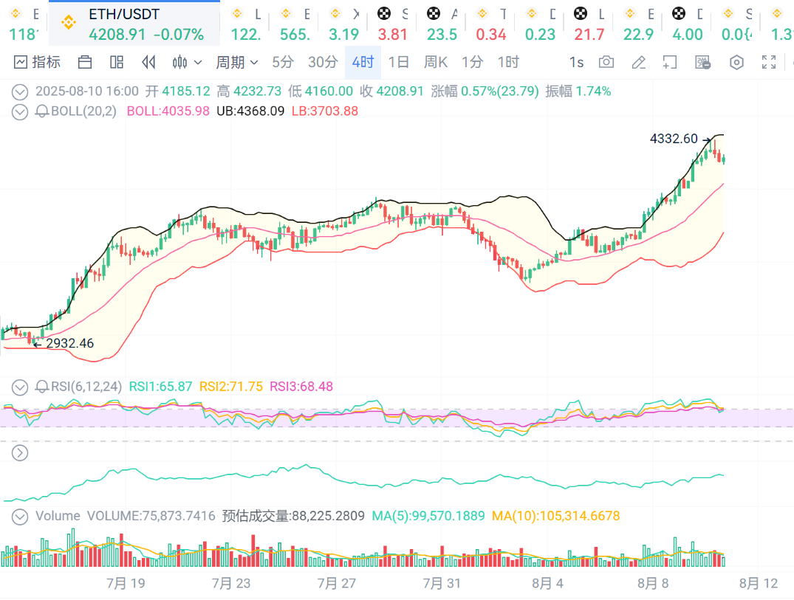Screen dimensions: 794x600
Task: Select the ticker showing 0.23
Action: [540, 24]
